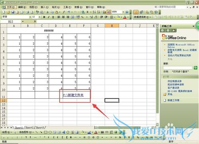Screen dimensions: 199x144
Task: Select the Rectangle drawing tool
Action: click(x=45, y=132)
